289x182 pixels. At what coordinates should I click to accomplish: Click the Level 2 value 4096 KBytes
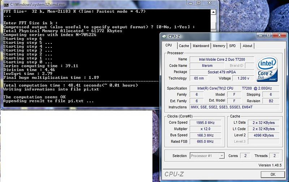tap(264, 135)
